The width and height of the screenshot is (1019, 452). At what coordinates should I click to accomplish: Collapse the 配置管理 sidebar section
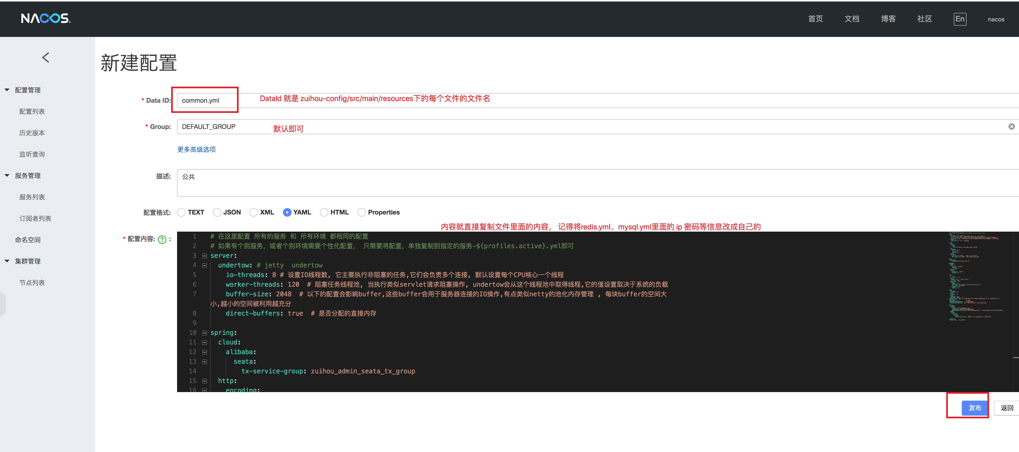(7, 90)
